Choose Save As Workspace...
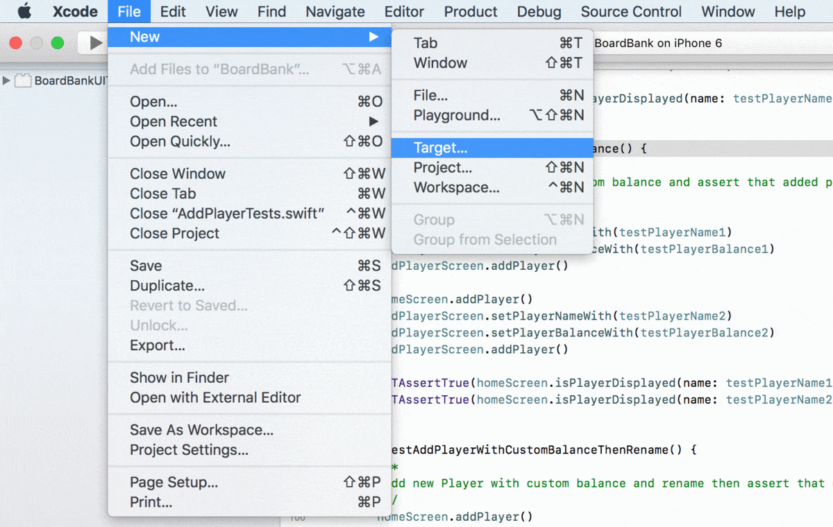833x527 pixels. coord(249,430)
